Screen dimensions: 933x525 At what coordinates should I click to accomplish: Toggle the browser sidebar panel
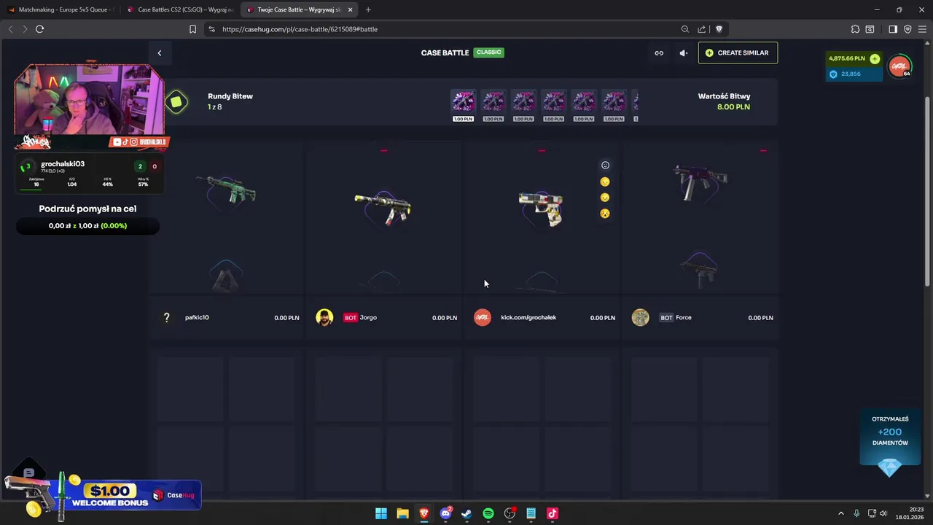(x=893, y=29)
